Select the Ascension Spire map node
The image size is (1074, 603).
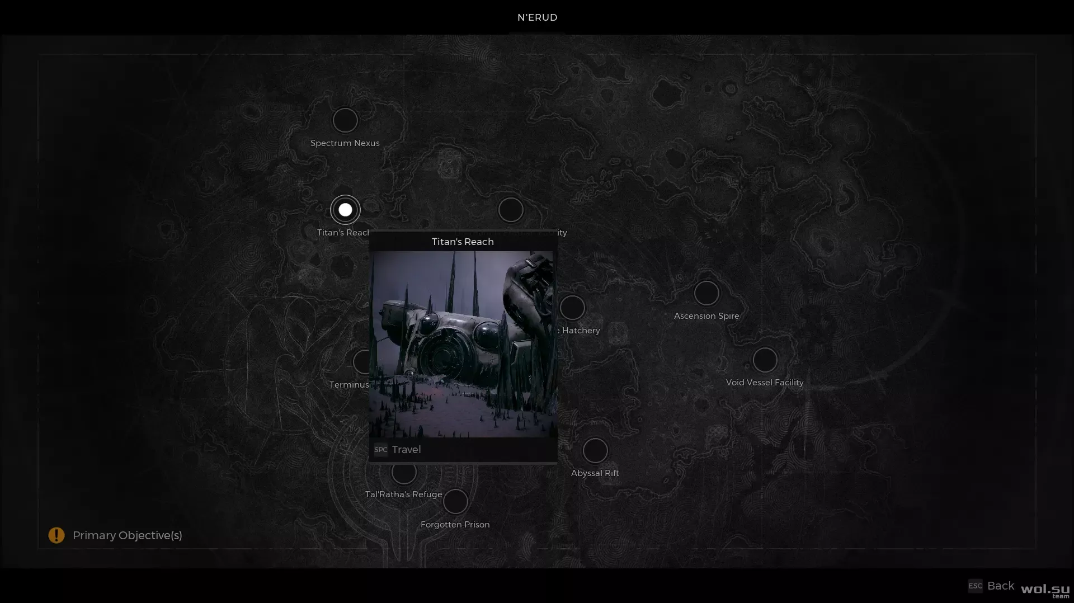tap(706, 293)
